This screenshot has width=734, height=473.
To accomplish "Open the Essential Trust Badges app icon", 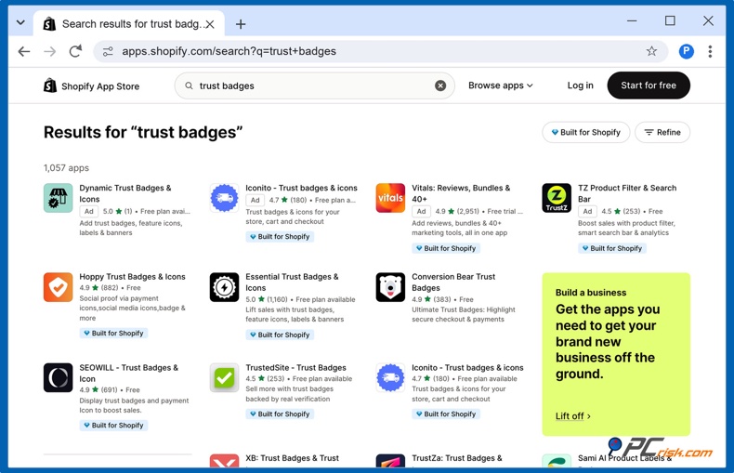I will pyautogui.click(x=224, y=287).
